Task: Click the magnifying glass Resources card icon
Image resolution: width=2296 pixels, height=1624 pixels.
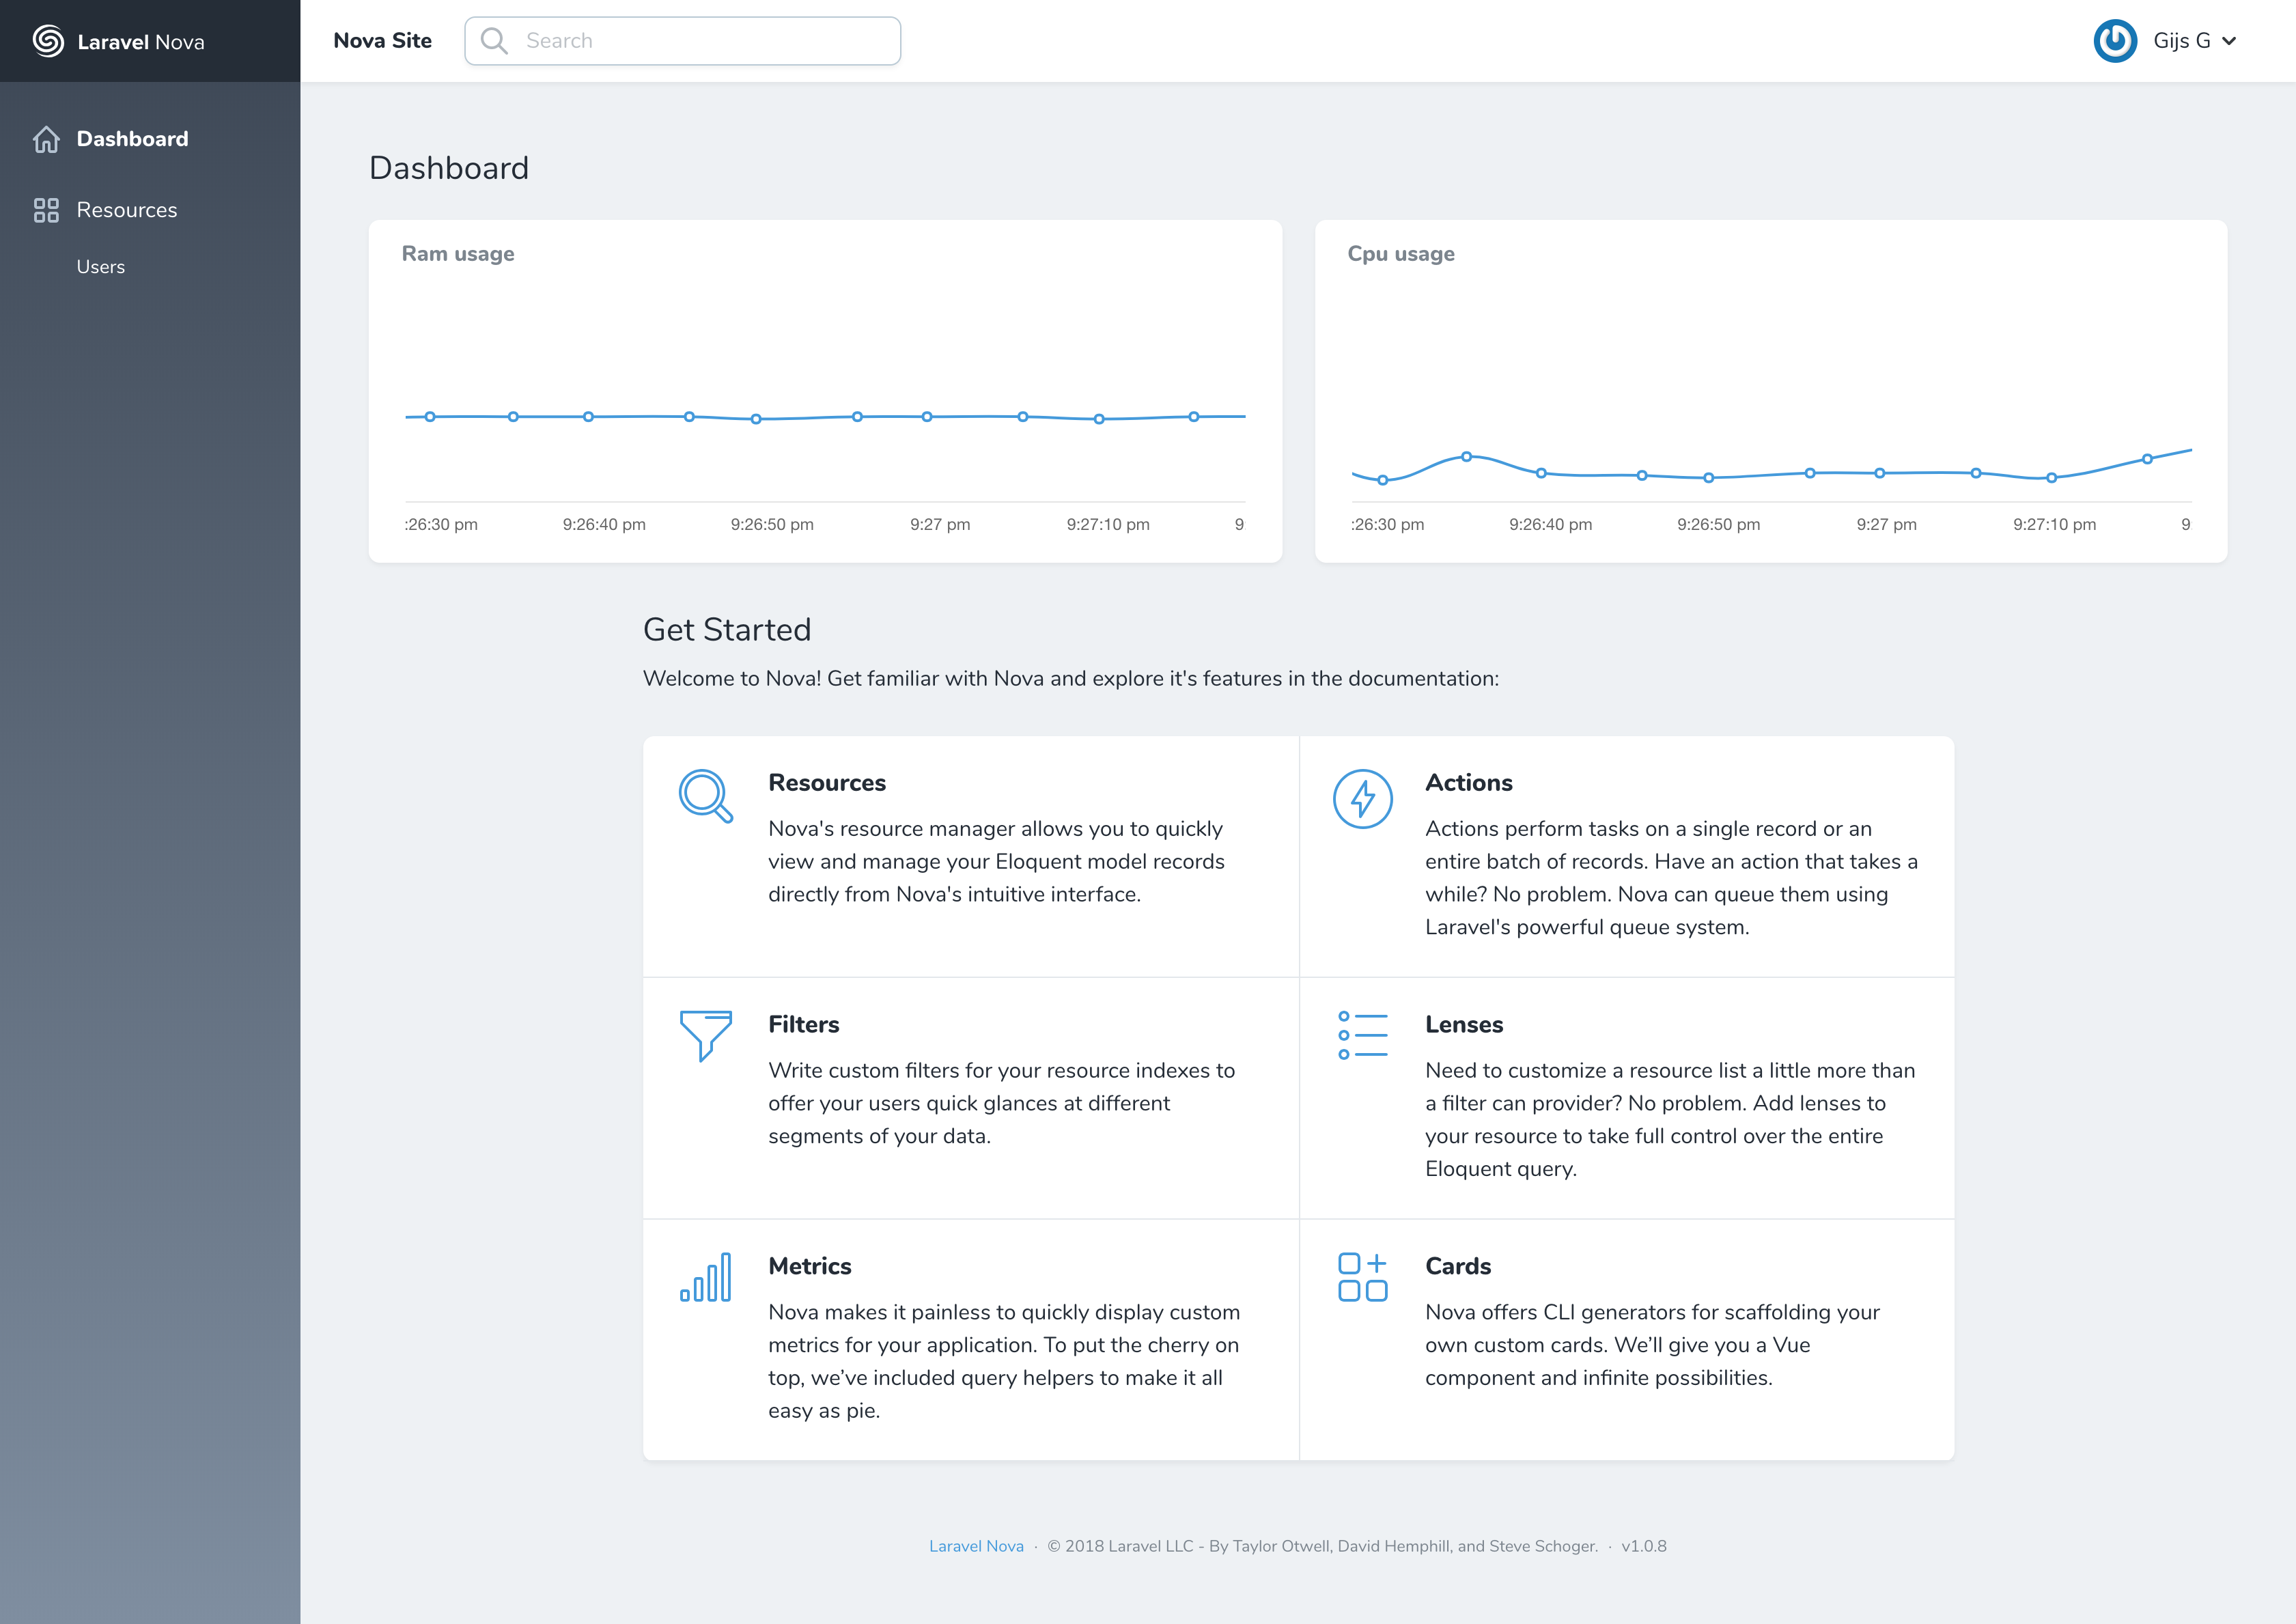Action: pos(705,796)
